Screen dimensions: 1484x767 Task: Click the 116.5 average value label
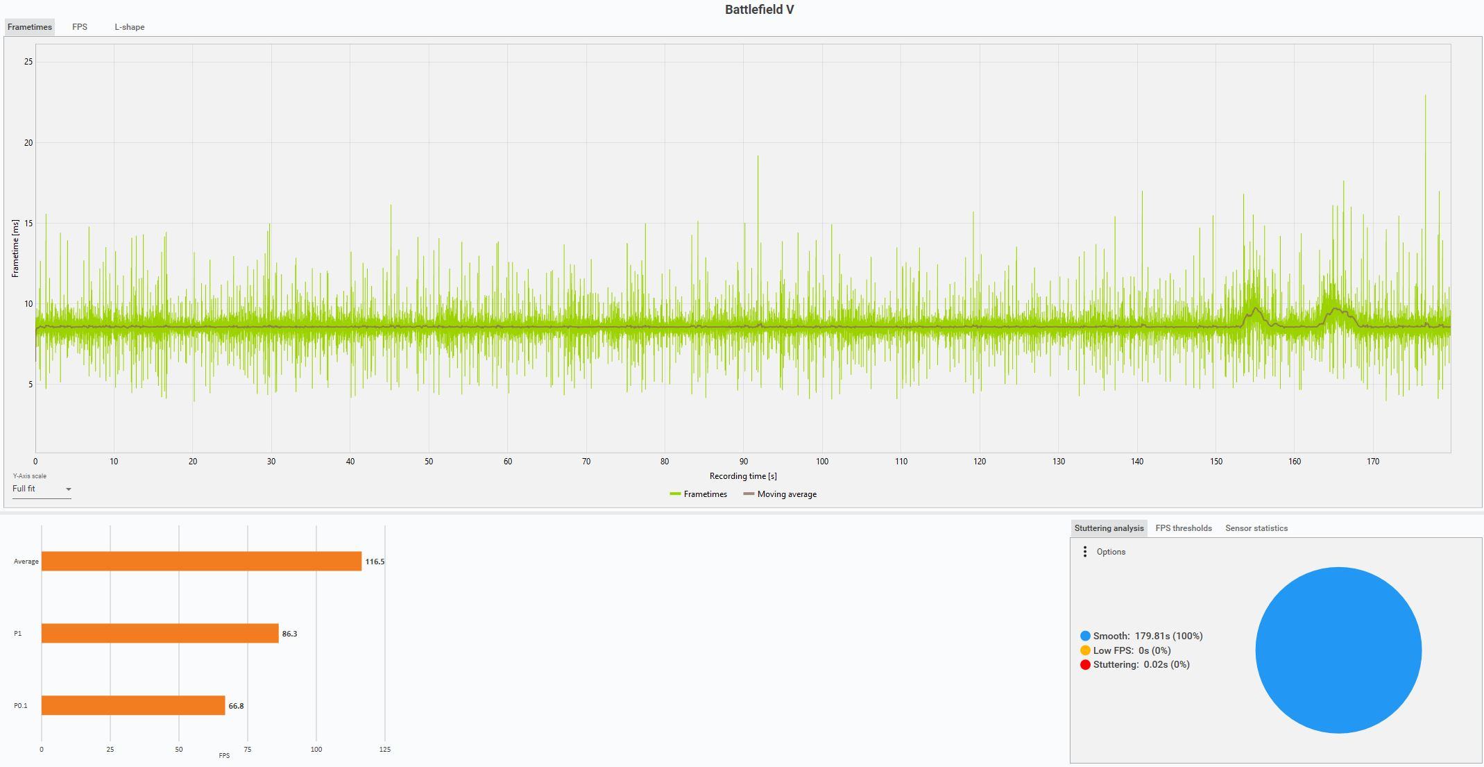[x=375, y=562]
